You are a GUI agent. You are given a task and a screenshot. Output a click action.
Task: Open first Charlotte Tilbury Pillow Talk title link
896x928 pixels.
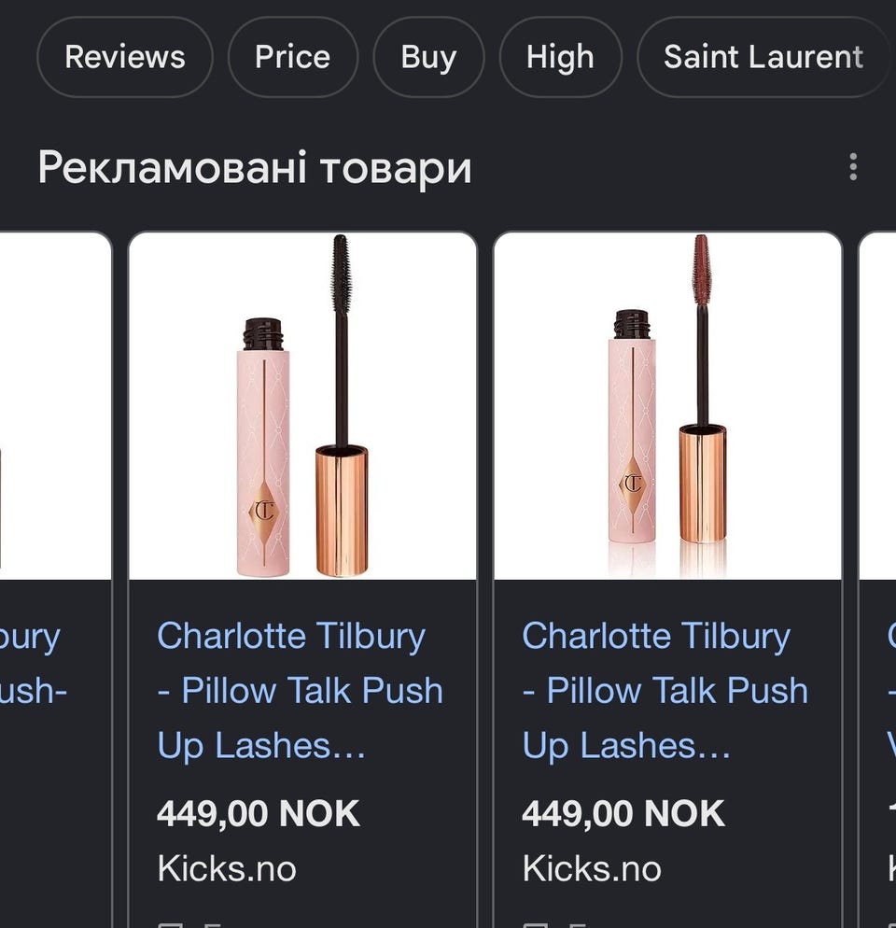(x=300, y=690)
